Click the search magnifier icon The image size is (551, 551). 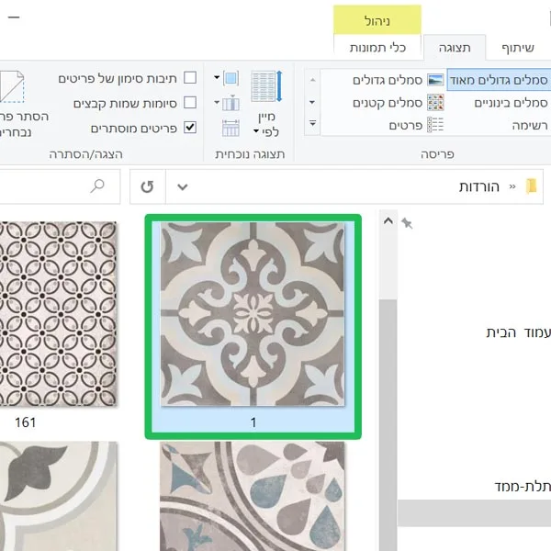click(97, 186)
